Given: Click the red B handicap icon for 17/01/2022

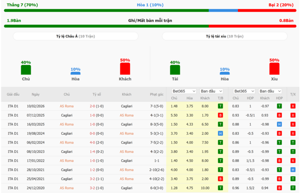Looking at the screenshot, I should pyautogui.click(x=279, y=161).
